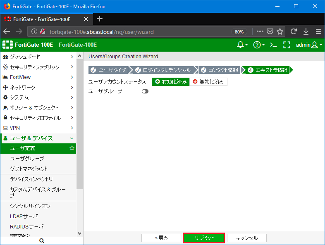Image resolution: width=325 pixels, height=245 pixels.
Task: Close the FortiGate-100E browser tab
Action: pos(86,19)
